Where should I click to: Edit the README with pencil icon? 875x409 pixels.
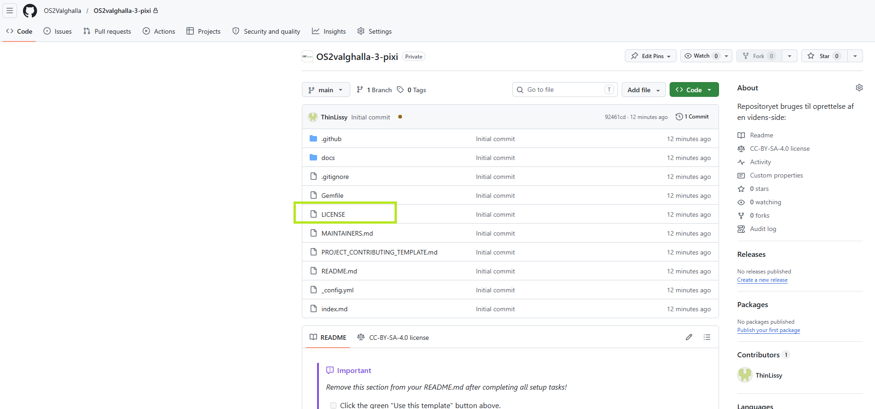[x=689, y=337]
